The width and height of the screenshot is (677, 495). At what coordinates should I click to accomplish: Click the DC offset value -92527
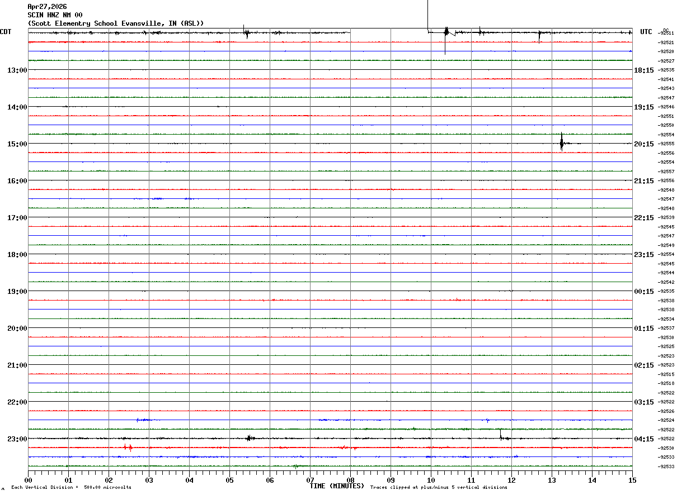[666, 60]
